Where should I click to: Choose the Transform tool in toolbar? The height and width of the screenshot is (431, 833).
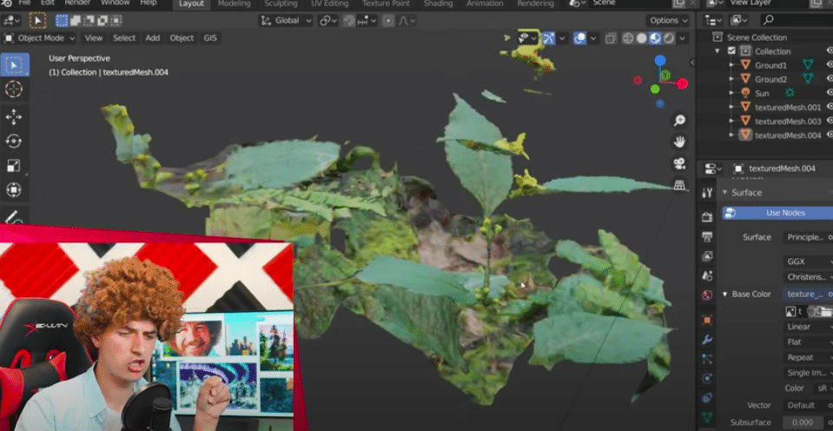click(14, 189)
